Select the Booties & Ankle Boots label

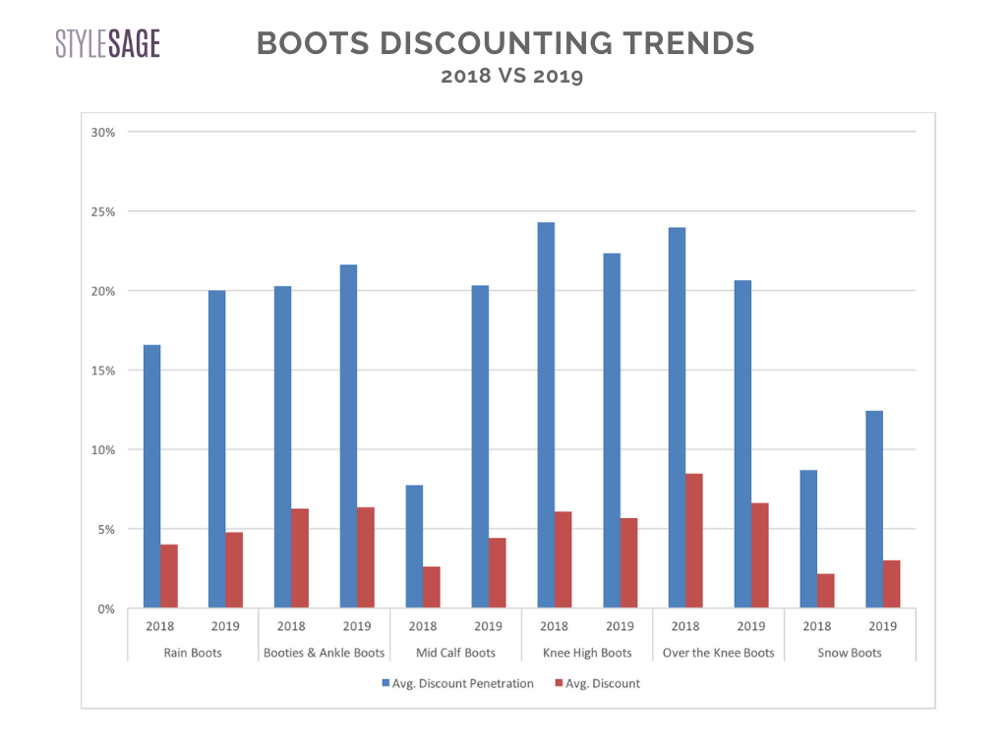(x=324, y=653)
